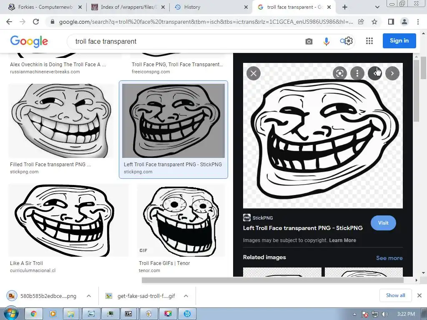Image resolution: width=427 pixels, height=320 pixels.
Task: Click the Google logo
Action: point(29,41)
